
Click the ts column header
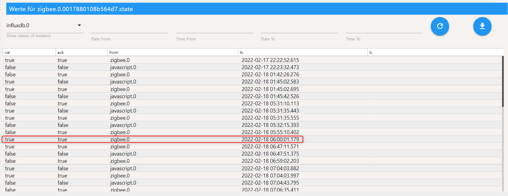(x=303, y=52)
